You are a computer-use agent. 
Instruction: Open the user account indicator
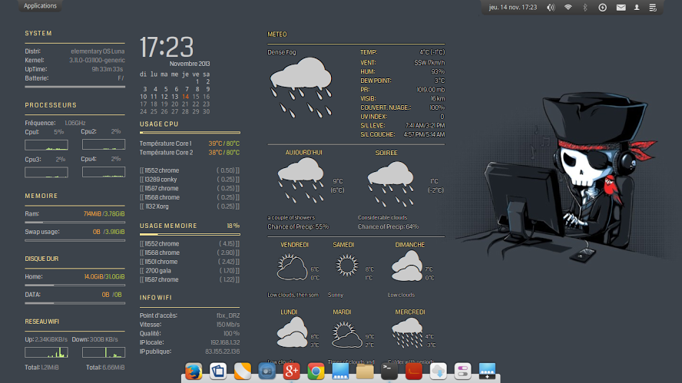(x=637, y=8)
